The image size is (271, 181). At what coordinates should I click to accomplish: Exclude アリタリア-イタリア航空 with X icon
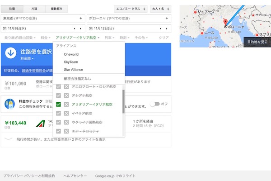click(66, 105)
